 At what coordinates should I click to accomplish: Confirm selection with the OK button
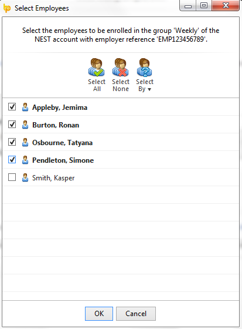pos(99,314)
